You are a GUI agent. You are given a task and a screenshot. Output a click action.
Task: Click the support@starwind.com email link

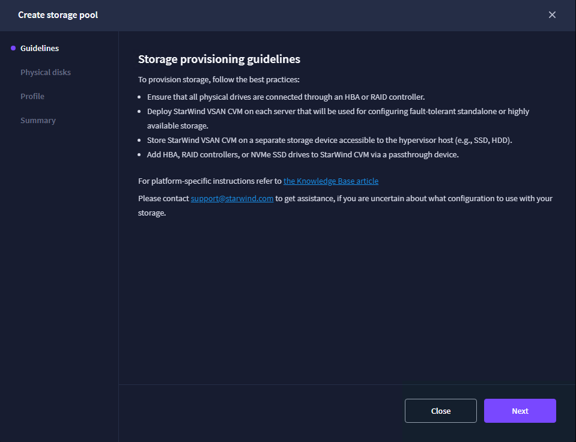coord(232,198)
